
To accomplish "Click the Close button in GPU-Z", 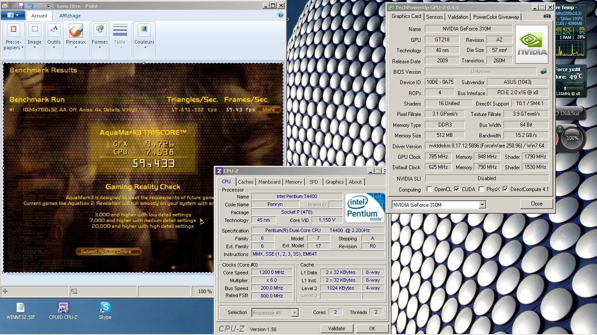I will pos(537,204).
